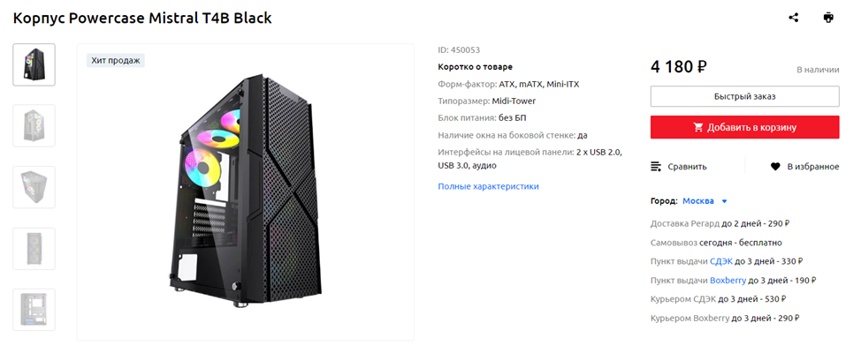861x353 pixels.
Task: Click the cart icon on red button
Action: coord(698,127)
